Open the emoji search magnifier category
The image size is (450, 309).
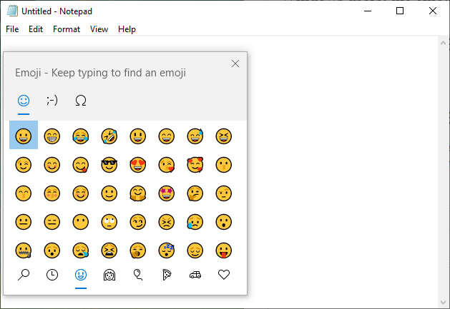(24, 275)
